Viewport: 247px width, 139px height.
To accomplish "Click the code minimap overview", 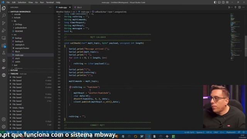I will click(236, 37).
